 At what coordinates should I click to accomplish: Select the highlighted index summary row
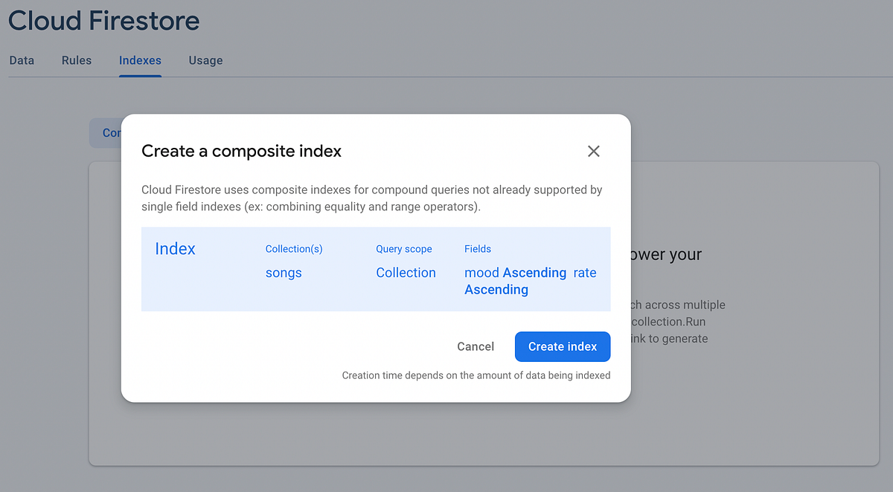pyautogui.click(x=376, y=269)
